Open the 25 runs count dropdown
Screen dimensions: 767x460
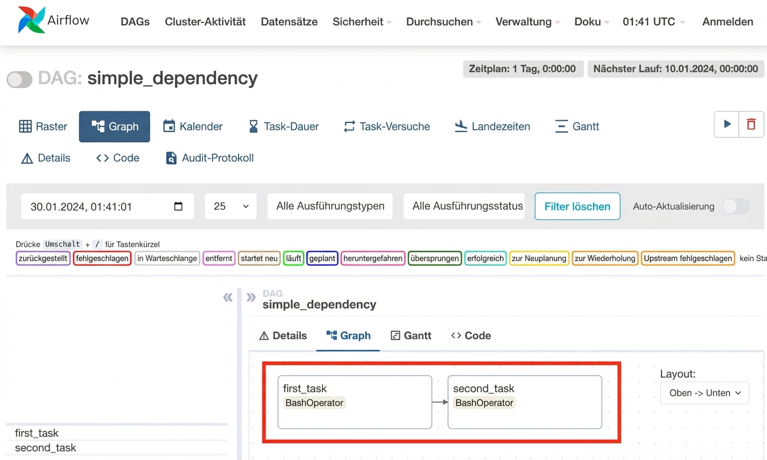pos(230,206)
